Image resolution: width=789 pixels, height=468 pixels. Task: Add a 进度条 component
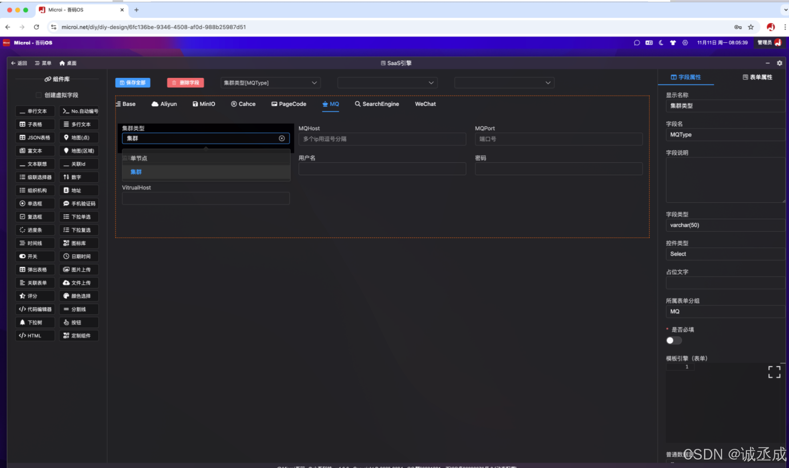pyautogui.click(x=35, y=230)
